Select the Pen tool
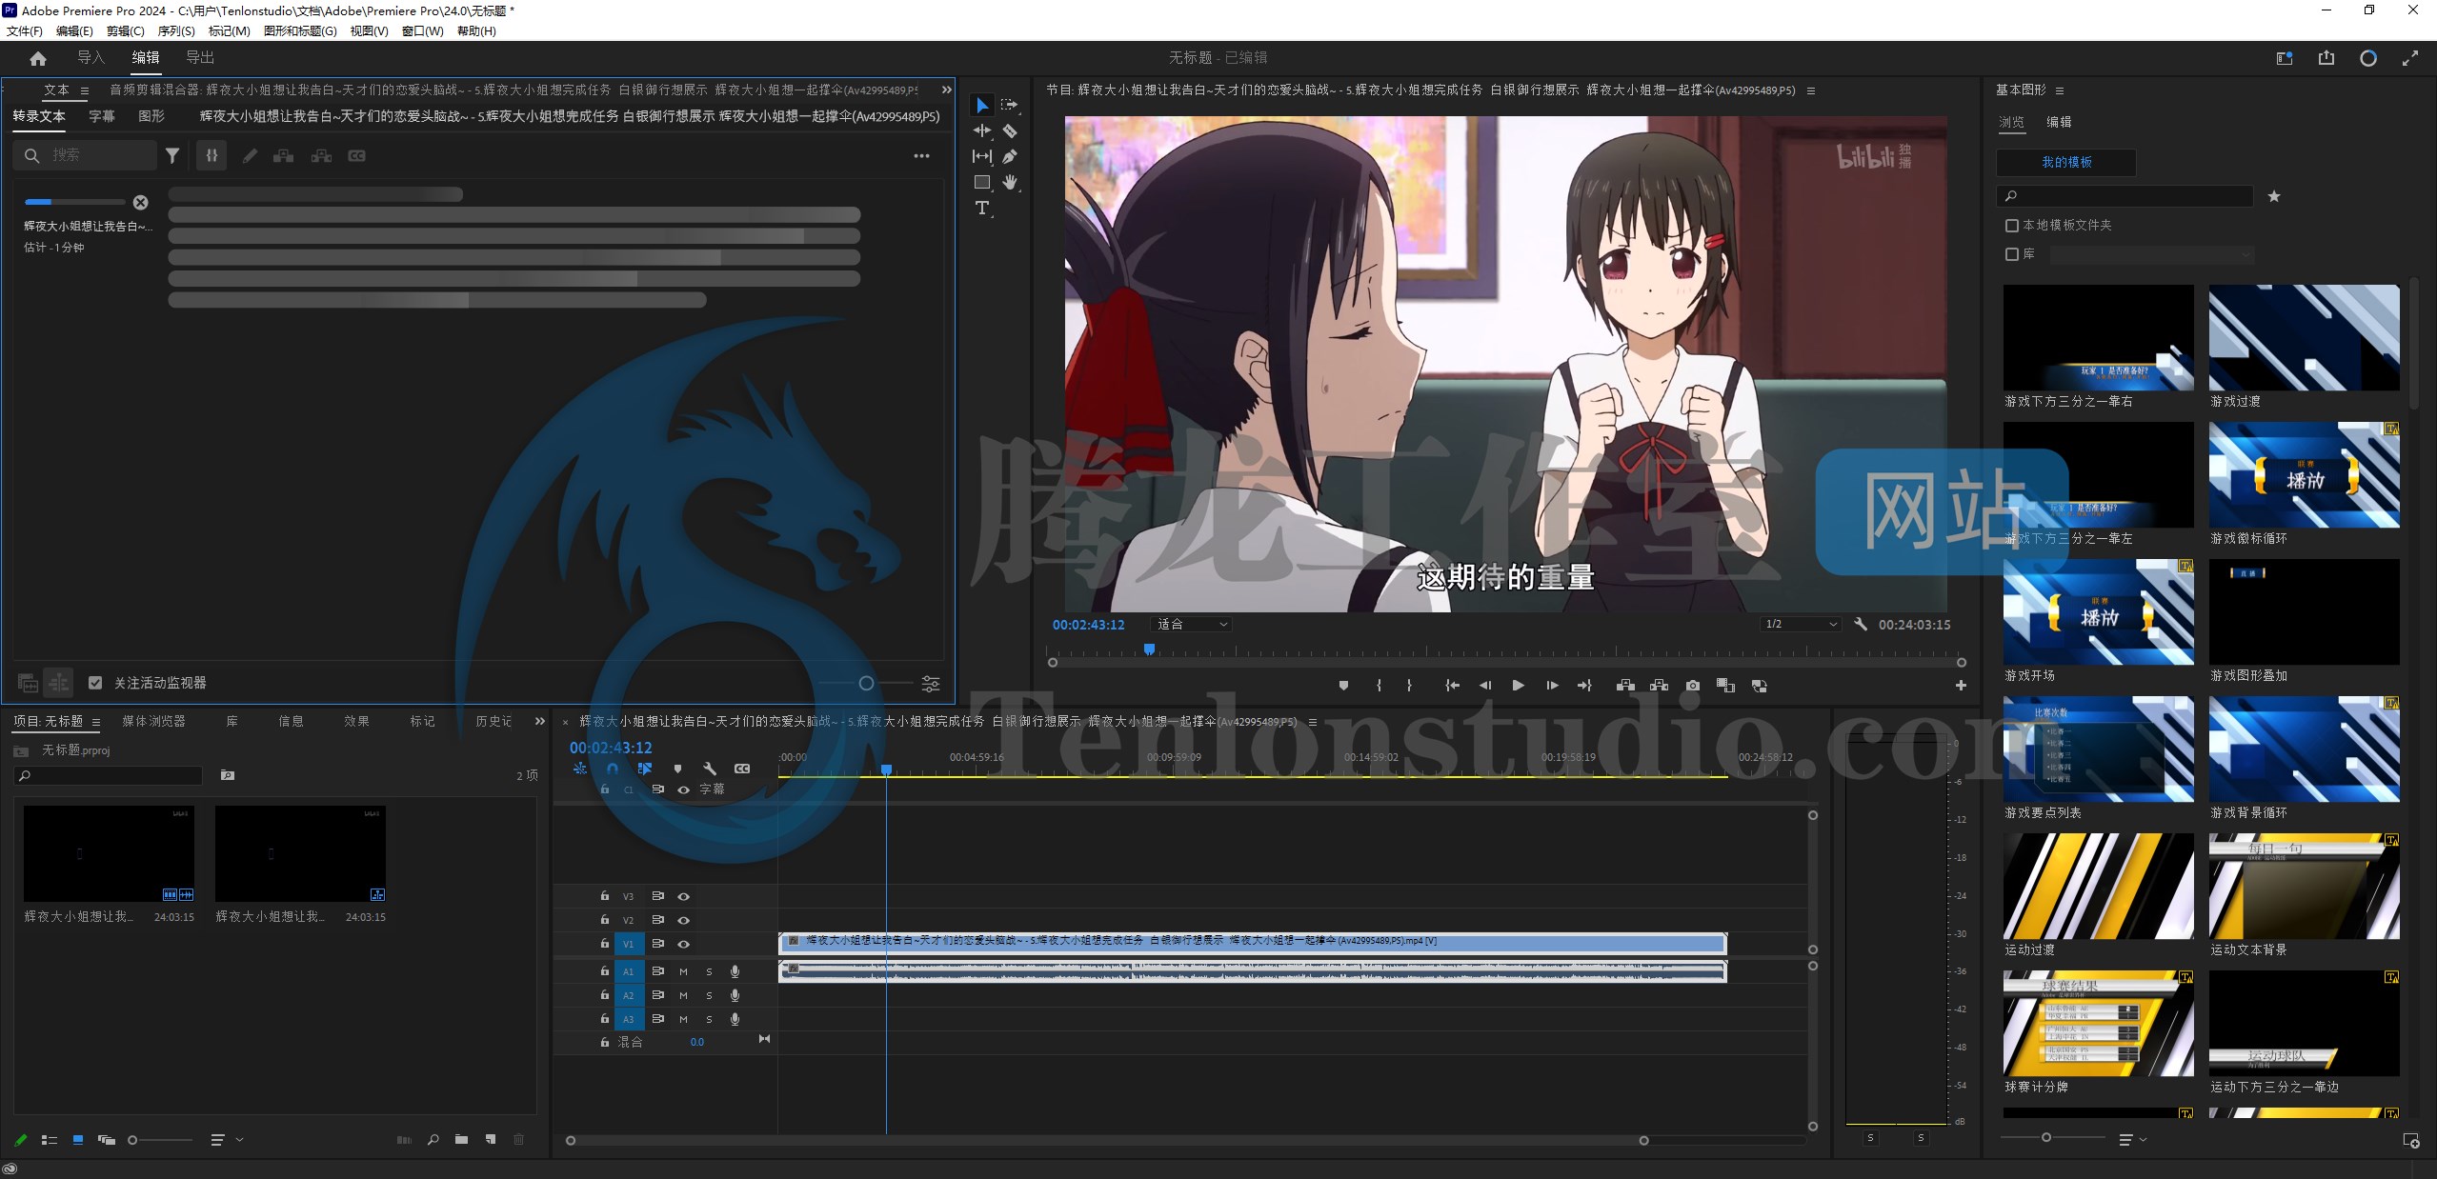Viewport: 2437px width, 1179px height. click(1010, 156)
